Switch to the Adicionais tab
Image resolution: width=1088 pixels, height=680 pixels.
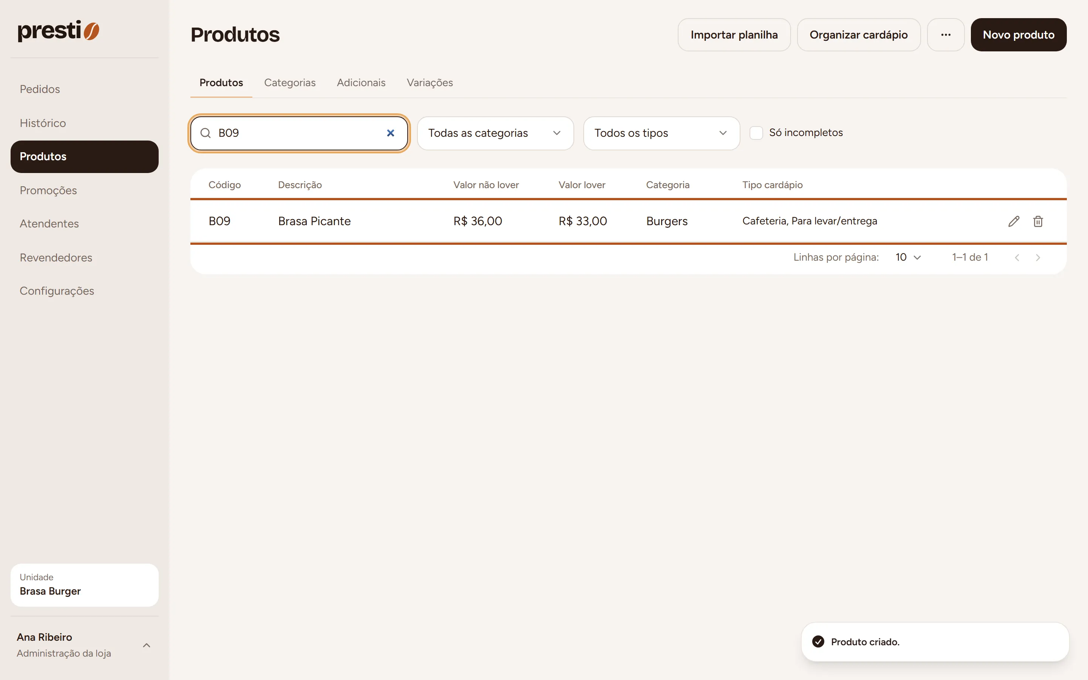pos(361,83)
